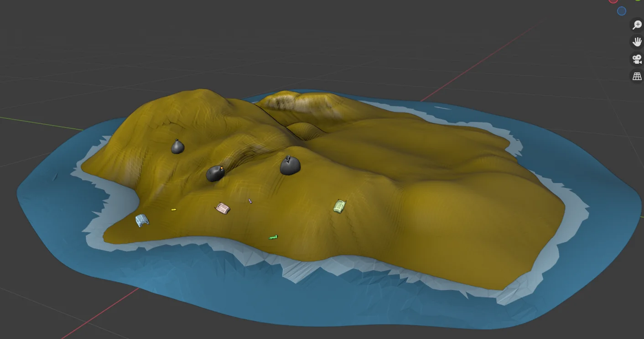The image size is (644, 339).
Task: Select the largest black trash bag mid-island
Action: click(290, 166)
